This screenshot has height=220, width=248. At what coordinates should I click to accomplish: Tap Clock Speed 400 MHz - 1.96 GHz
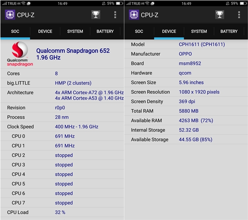coord(76,127)
